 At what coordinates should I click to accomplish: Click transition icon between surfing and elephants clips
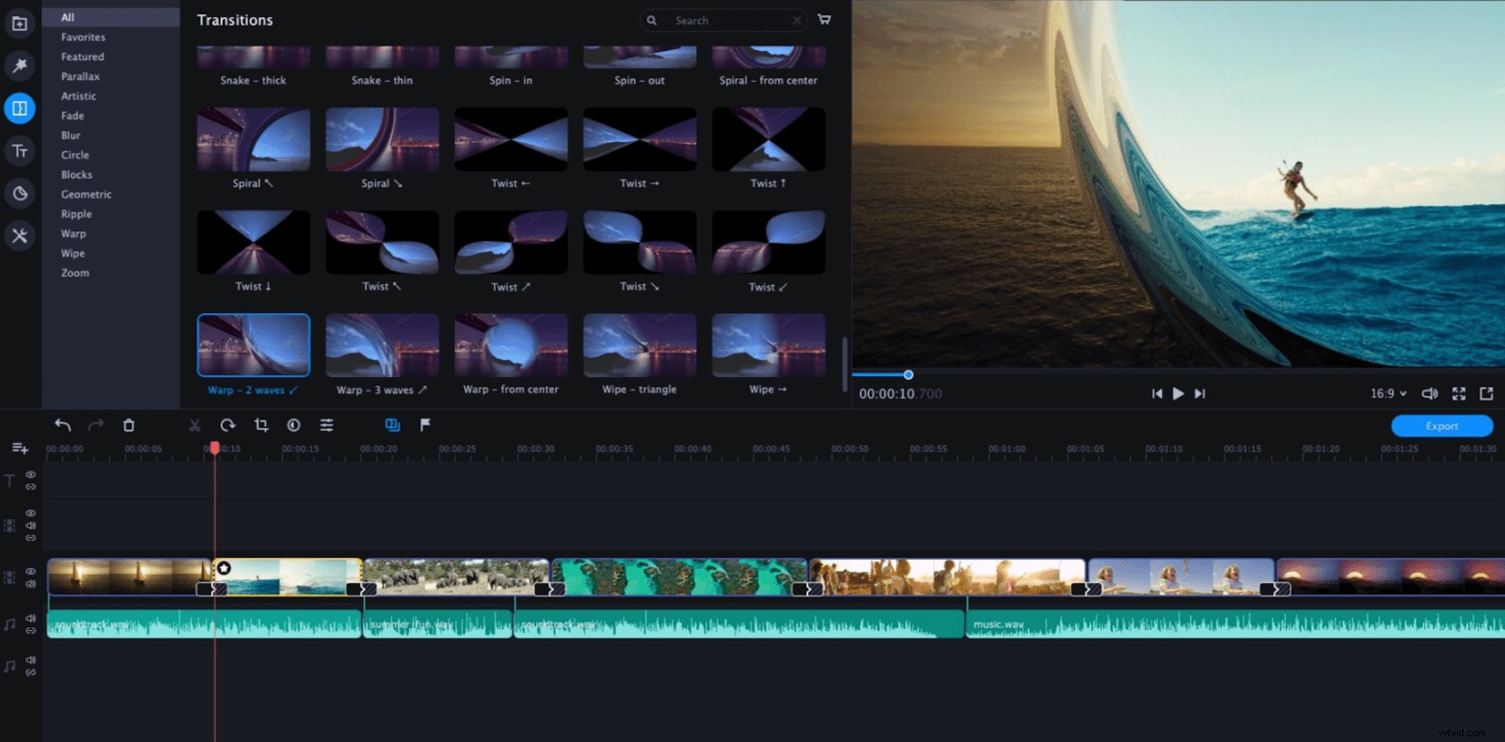[361, 589]
